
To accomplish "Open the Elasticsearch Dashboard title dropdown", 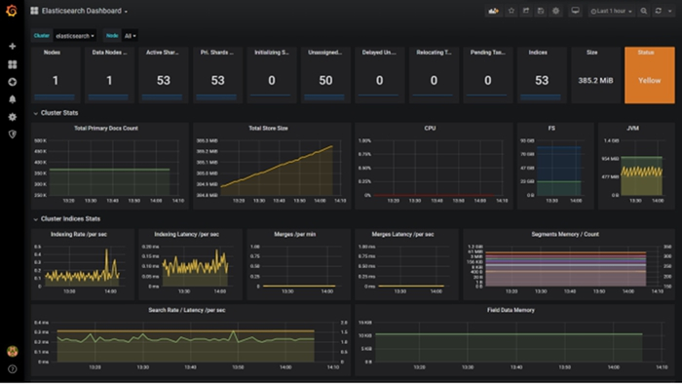I will tap(85, 11).
